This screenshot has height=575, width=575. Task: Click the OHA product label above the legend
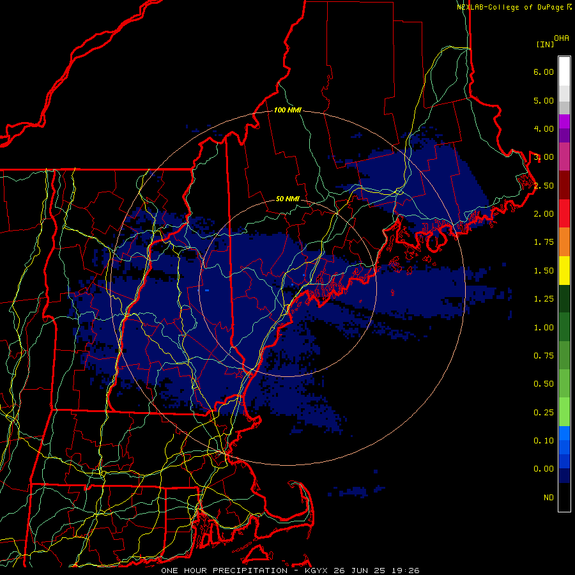[x=562, y=38]
